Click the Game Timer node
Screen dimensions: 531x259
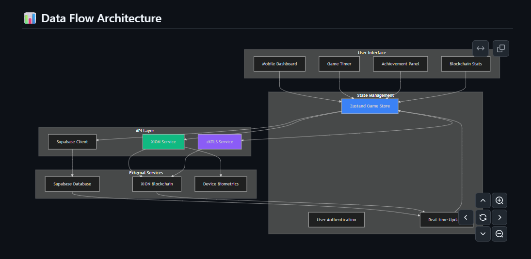point(339,64)
